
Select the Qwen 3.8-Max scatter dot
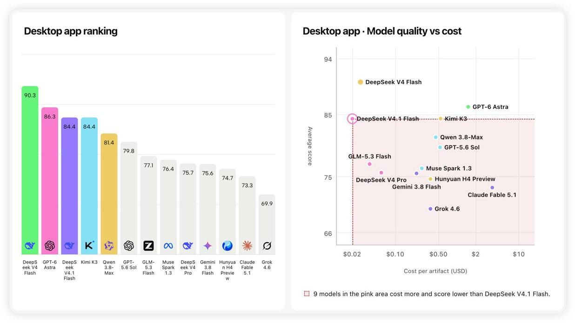pyautogui.click(x=435, y=137)
